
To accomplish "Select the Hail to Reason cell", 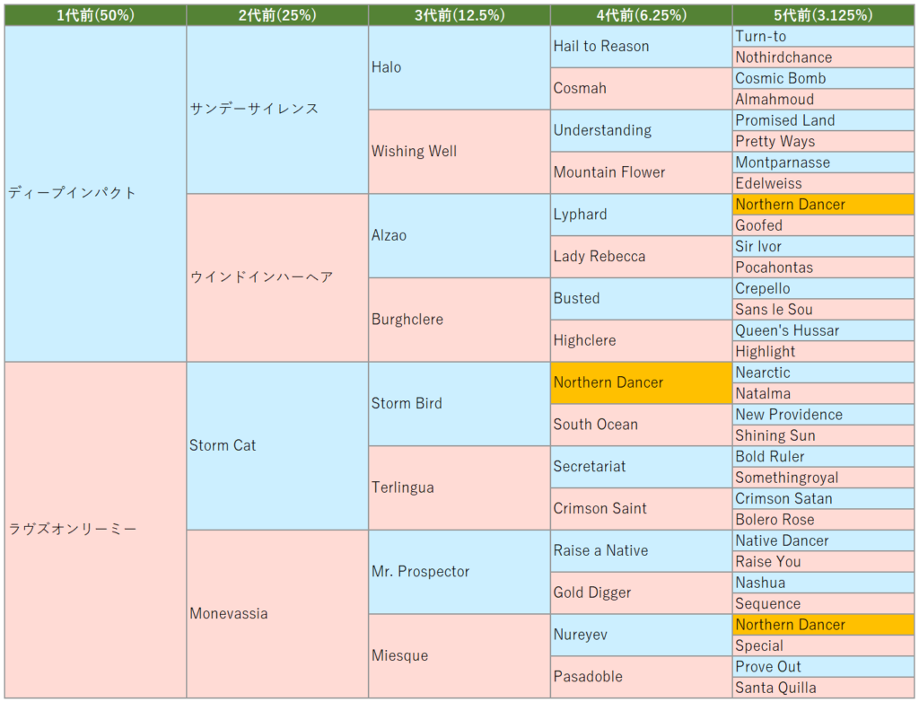I will [641, 47].
